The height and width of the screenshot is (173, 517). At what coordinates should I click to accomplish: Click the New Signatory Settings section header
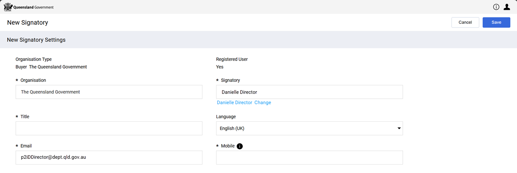tap(36, 40)
